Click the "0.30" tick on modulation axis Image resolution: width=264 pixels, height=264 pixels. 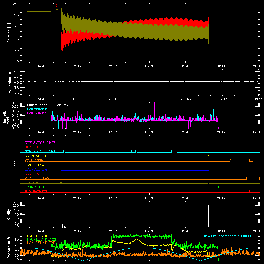coord(15,103)
